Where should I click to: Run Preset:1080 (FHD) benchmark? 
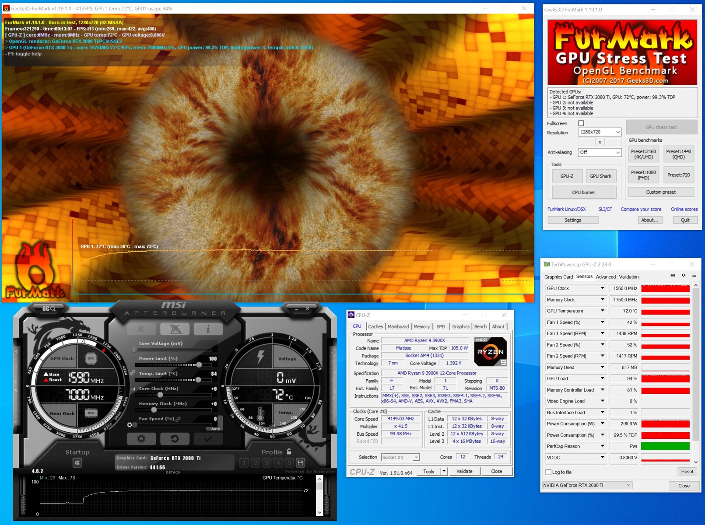coord(643,175)
